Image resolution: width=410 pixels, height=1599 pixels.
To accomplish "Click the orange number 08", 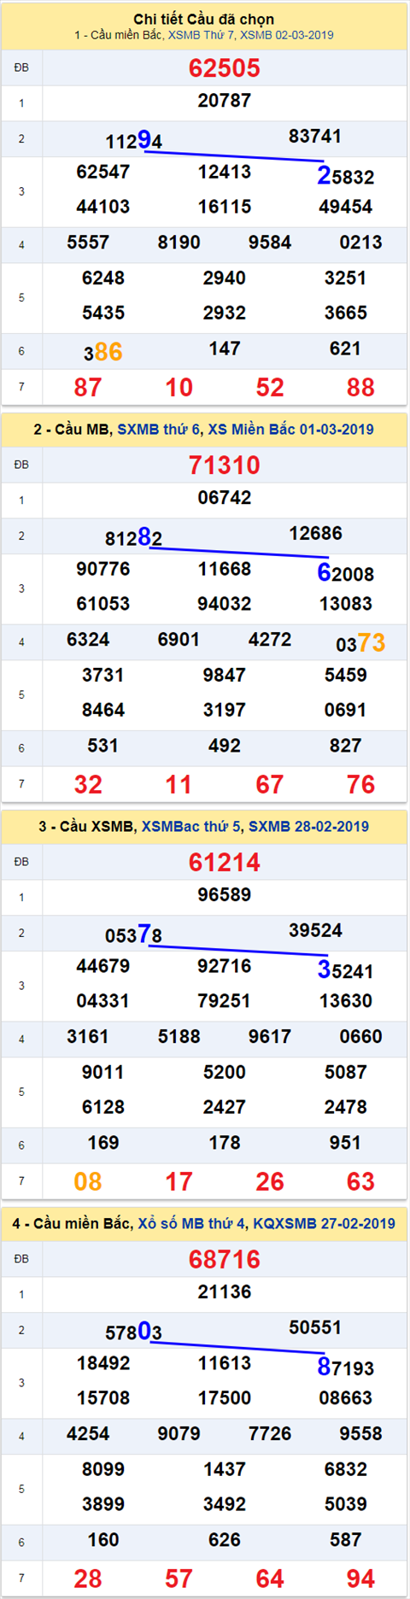I will coord(88,1182).
